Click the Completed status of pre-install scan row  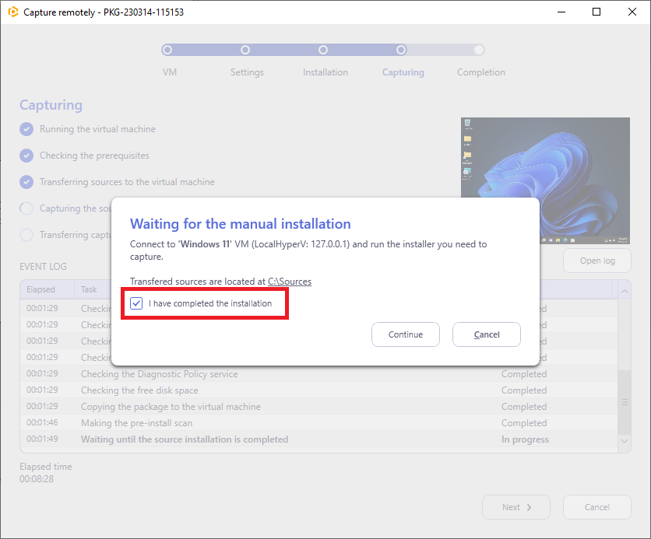coord(524,423)
